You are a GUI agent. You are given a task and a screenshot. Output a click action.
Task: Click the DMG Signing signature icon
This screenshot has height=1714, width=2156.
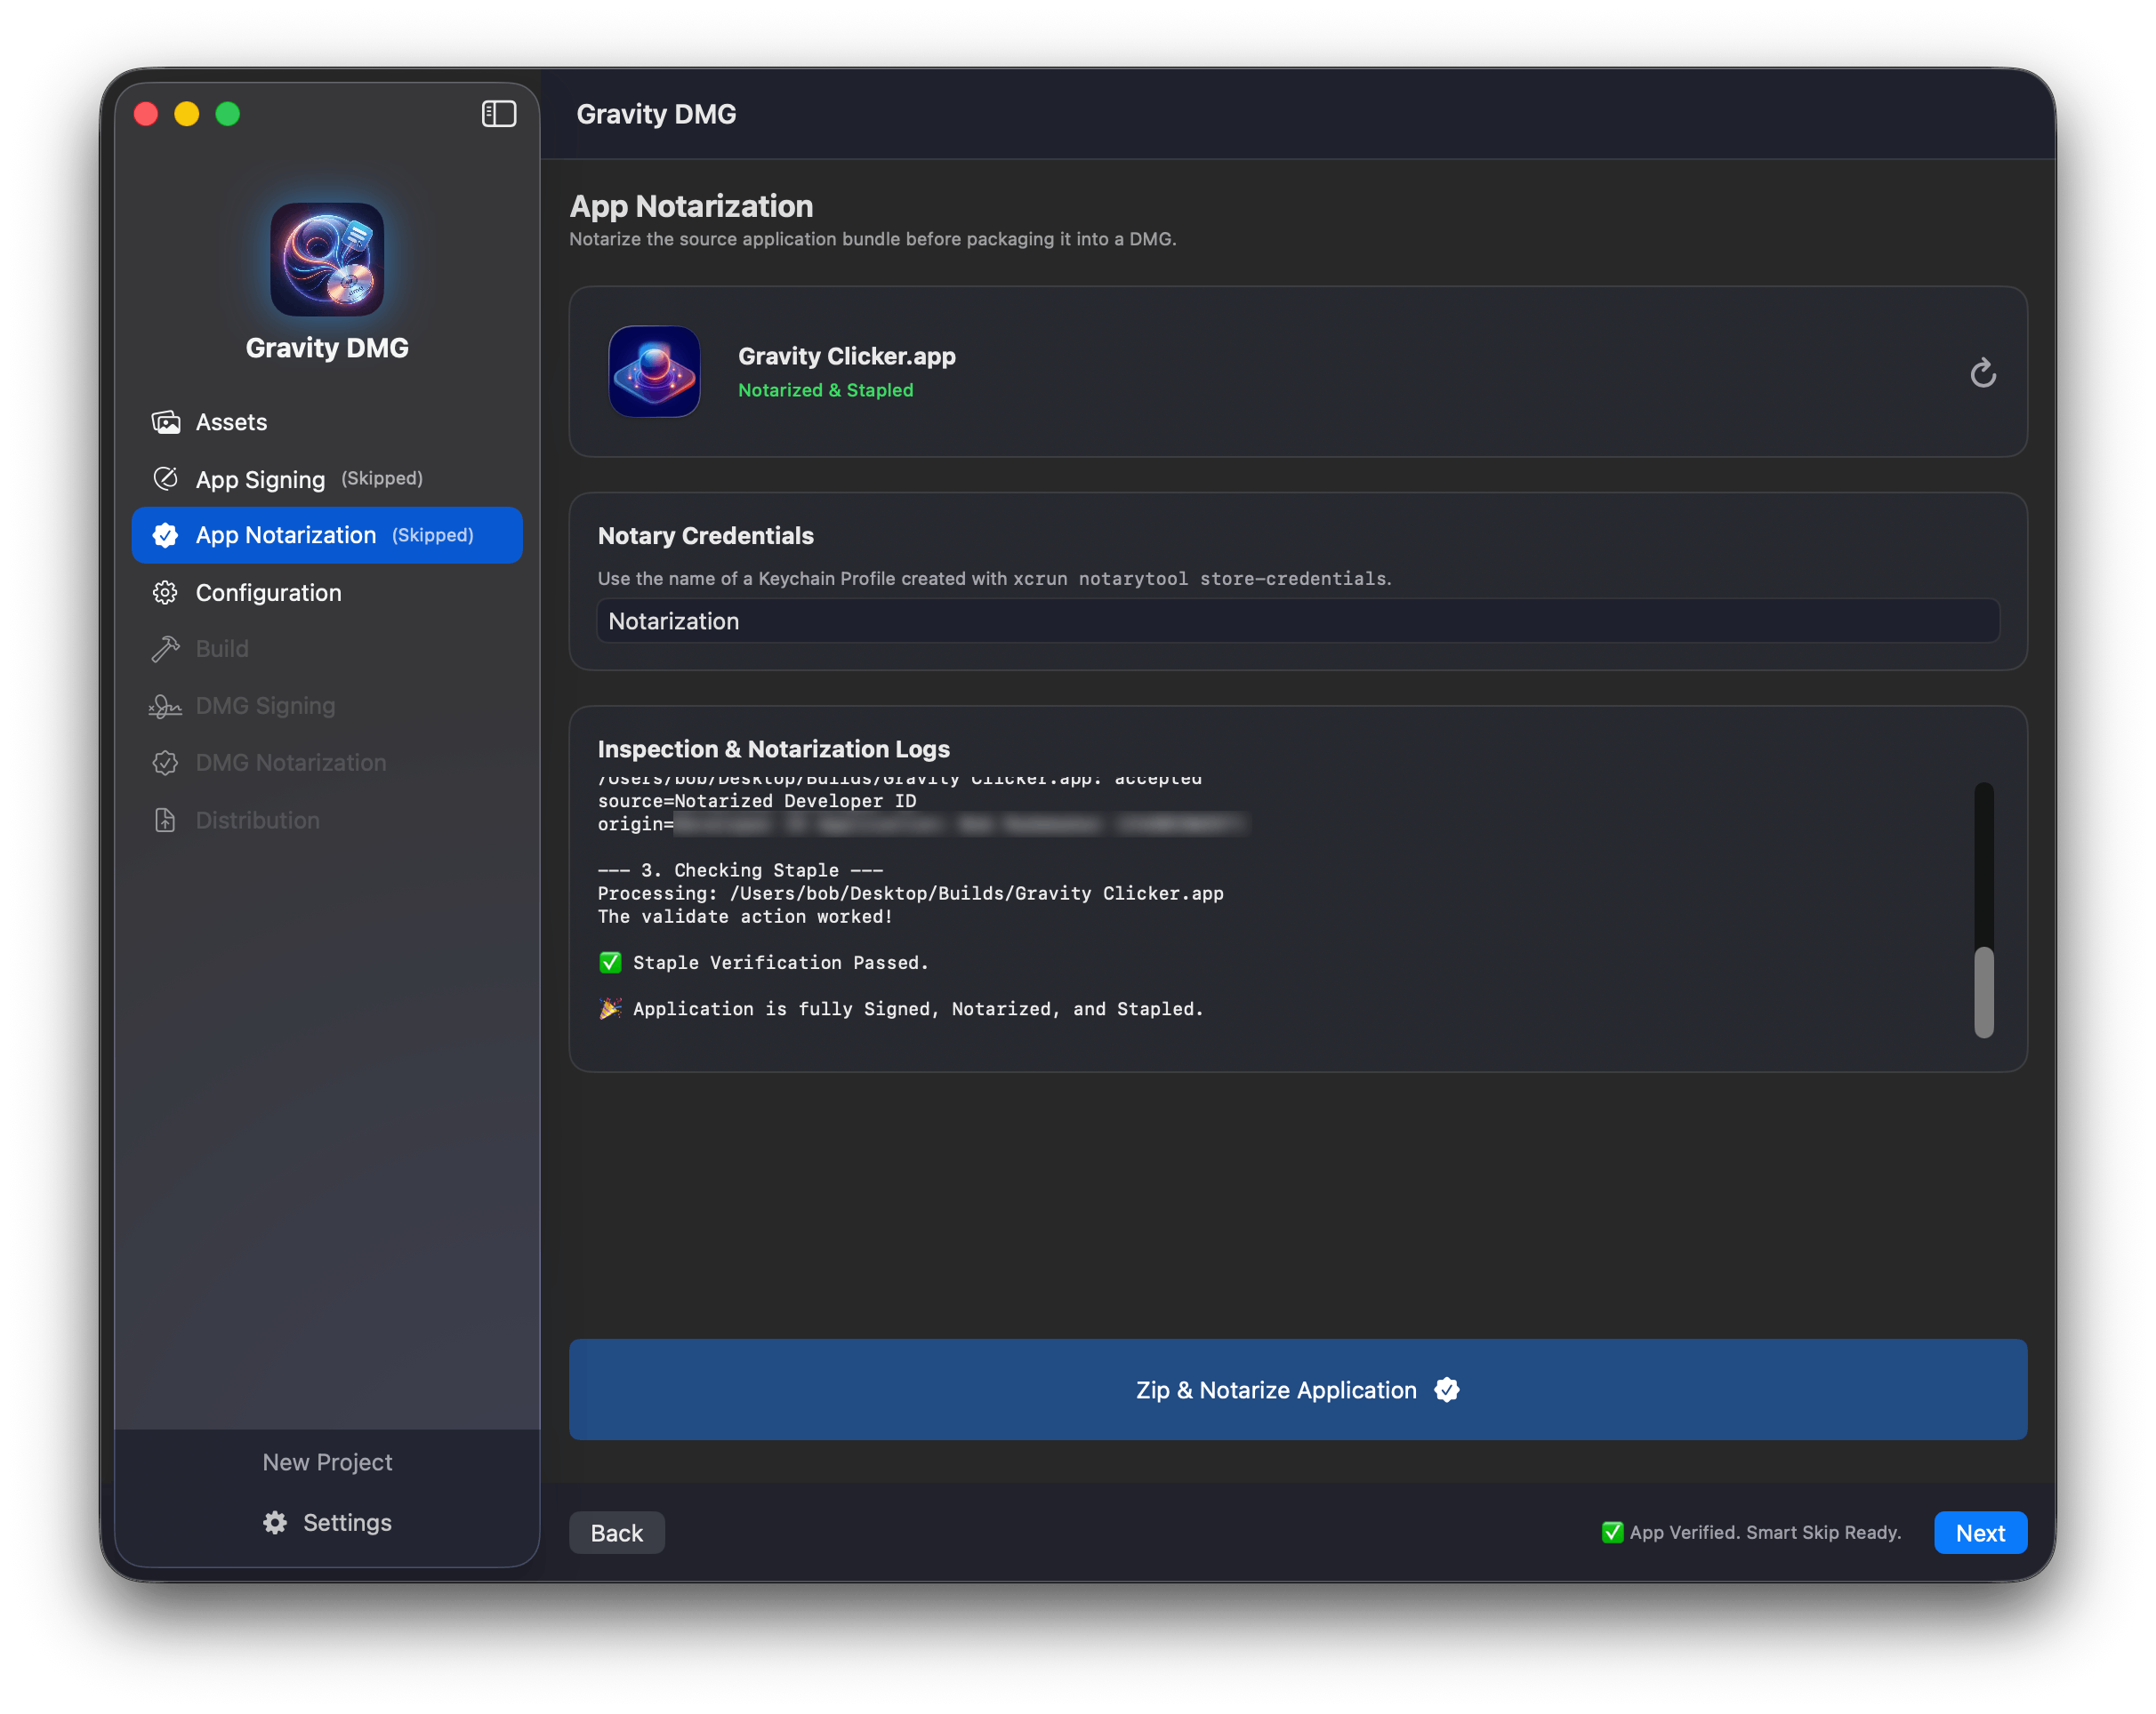point(166,706)
